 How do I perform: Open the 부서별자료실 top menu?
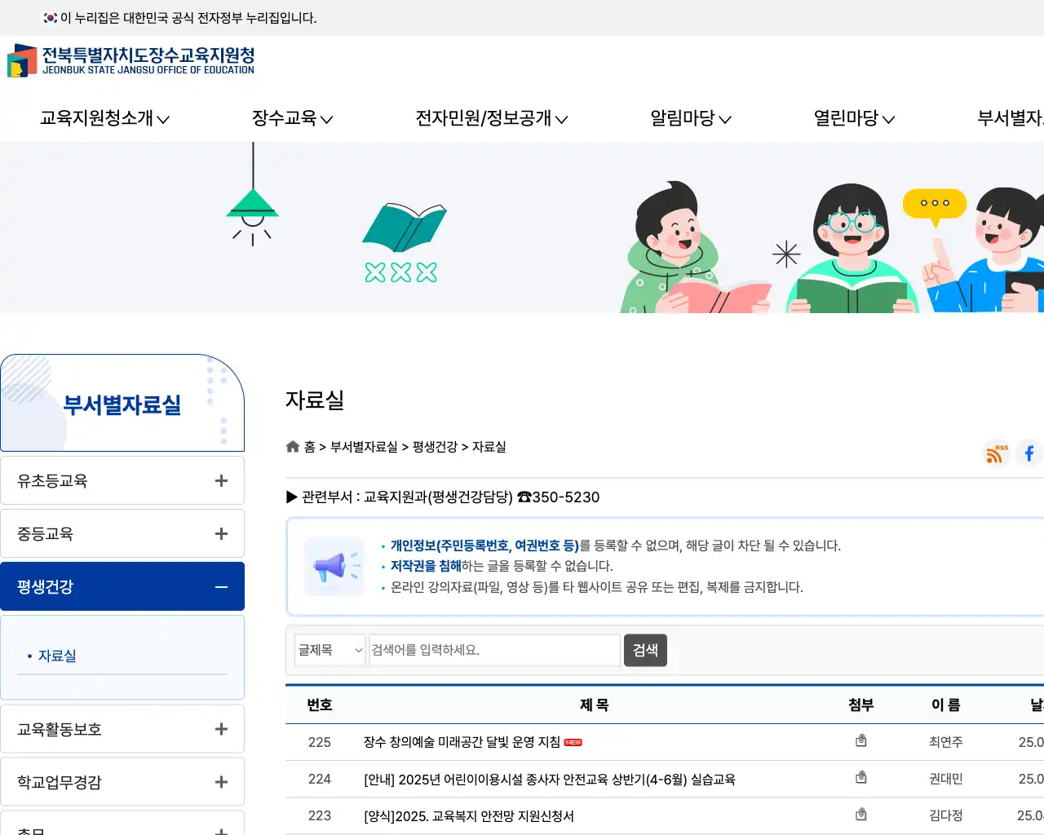click(x=1011, y=118)
